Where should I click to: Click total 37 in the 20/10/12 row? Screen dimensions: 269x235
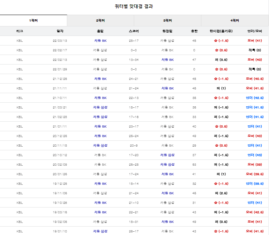[194, 155]
